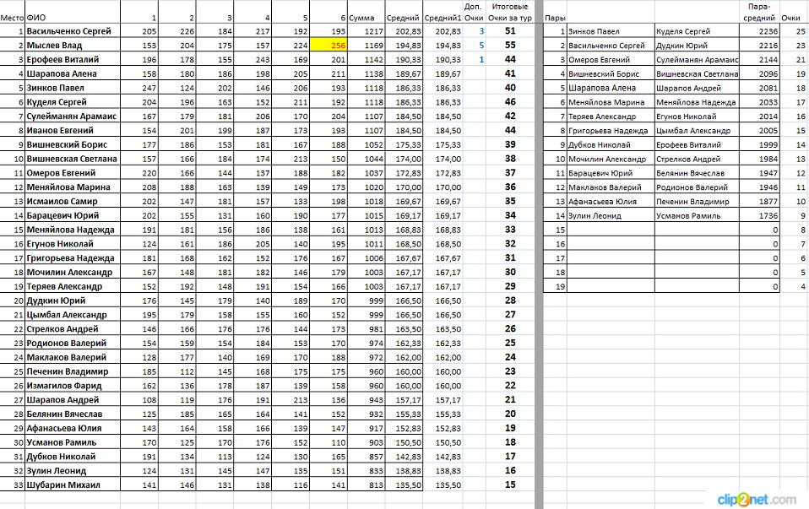This screenshot has height=509, width=809.
Task: Click the pair average cell showing 2236
Action: click(x=760, y=31)
